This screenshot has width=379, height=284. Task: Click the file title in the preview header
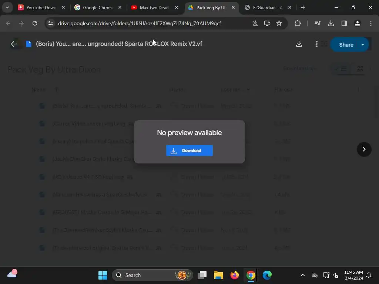point(119,44)
